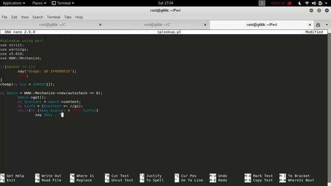
Task: Click the red screen recorder icon
Action: tap(290, 3)
